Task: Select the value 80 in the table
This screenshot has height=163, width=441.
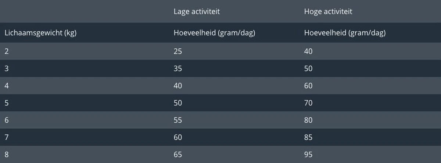Action: 308,120
